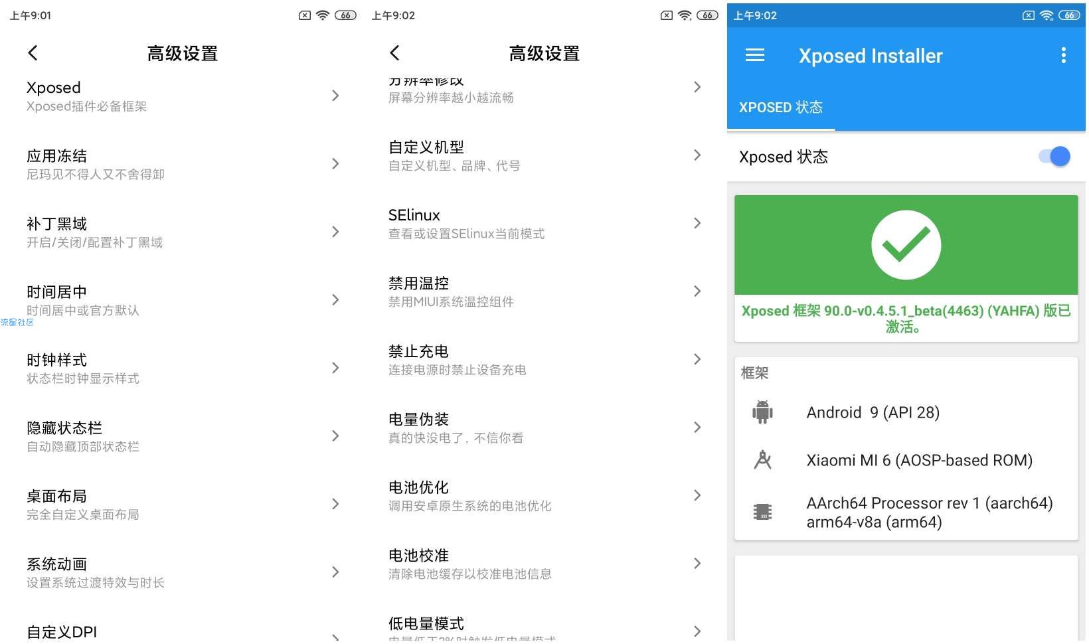Expand the 时间居中 entry chevron
The image size is (1089, 644).
pos(335,300)
